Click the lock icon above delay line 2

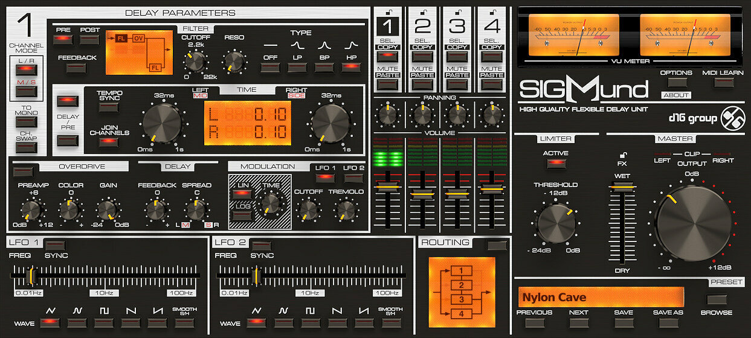(422, 12)
